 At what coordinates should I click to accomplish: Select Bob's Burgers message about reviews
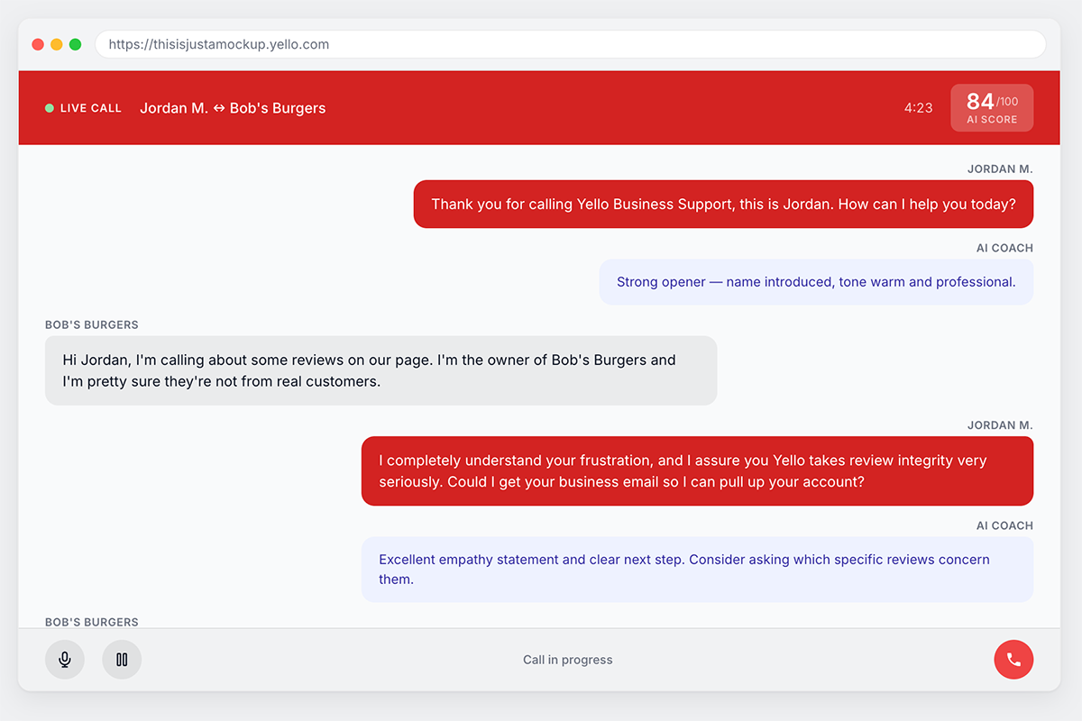[x=381, y=370]
